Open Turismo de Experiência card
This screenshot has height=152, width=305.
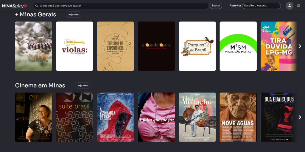pyautogui.click(x=115, y=46)
